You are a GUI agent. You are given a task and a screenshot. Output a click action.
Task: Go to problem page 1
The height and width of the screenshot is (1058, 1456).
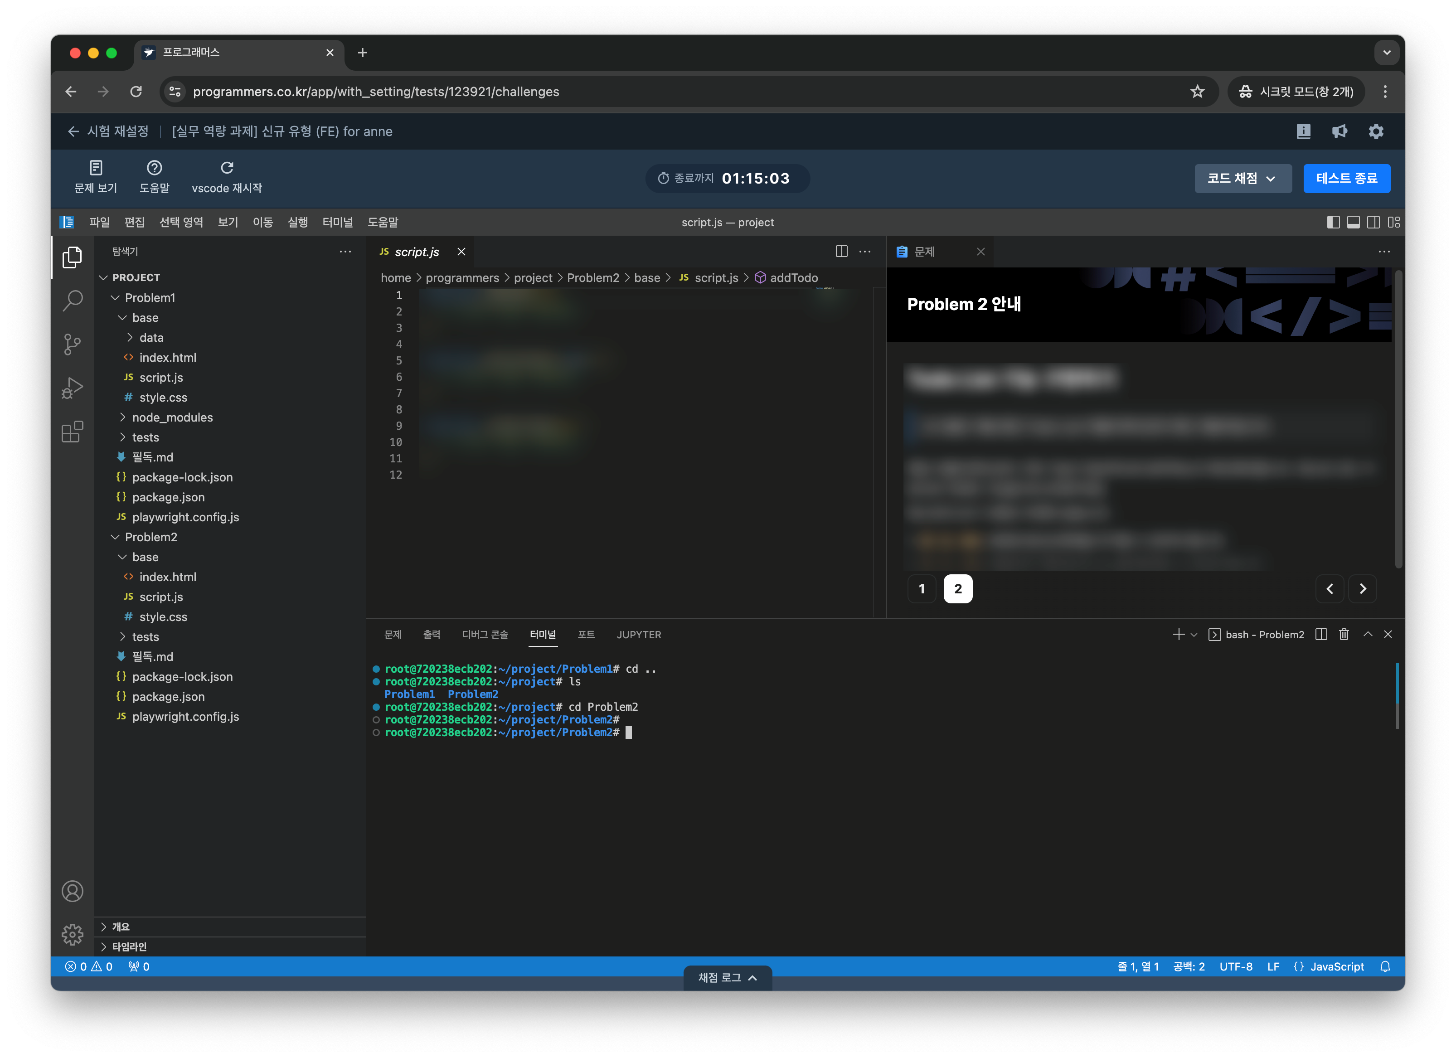pyautogui.click(x=922, y=589)
